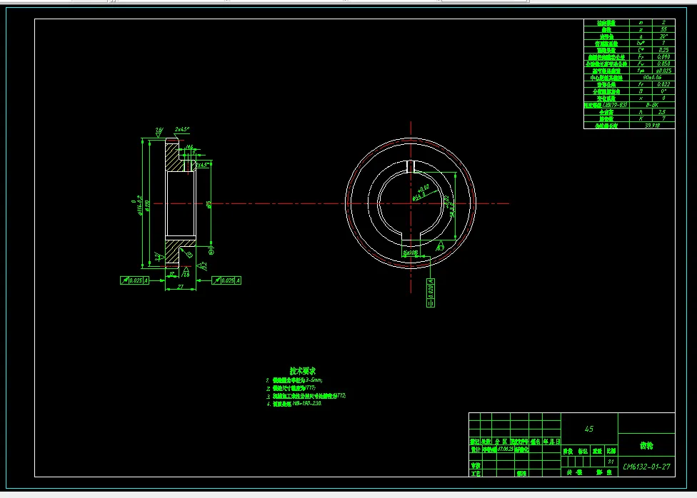Select the "±0.025" base pitch deviation cell
697x498 pixels.
tap(663, 71)
